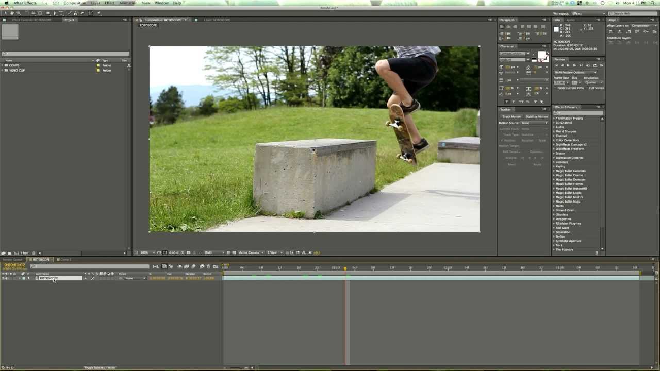Click the fill color swatch in Character panel

tap(541, 55)
